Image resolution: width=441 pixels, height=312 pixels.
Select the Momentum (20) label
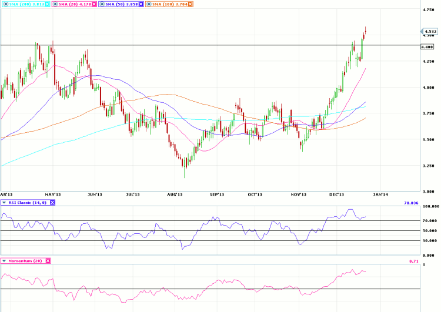tap(26, 260)
